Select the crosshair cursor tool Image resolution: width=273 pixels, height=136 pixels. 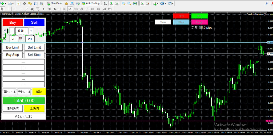point(8,9)
